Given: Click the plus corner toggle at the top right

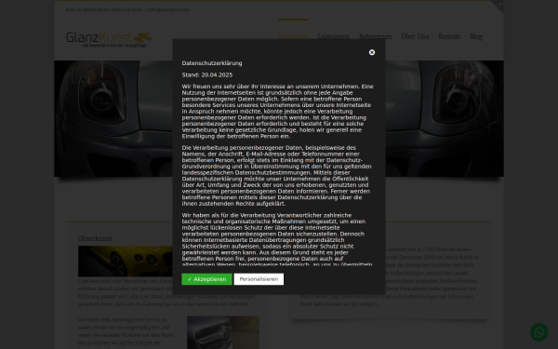Looking at the screenshot, I should [499, 5].
